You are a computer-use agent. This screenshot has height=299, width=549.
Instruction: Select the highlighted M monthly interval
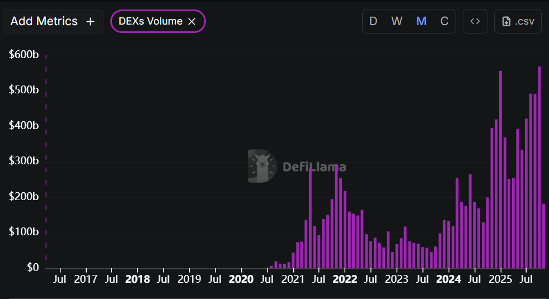click(421, 21)
